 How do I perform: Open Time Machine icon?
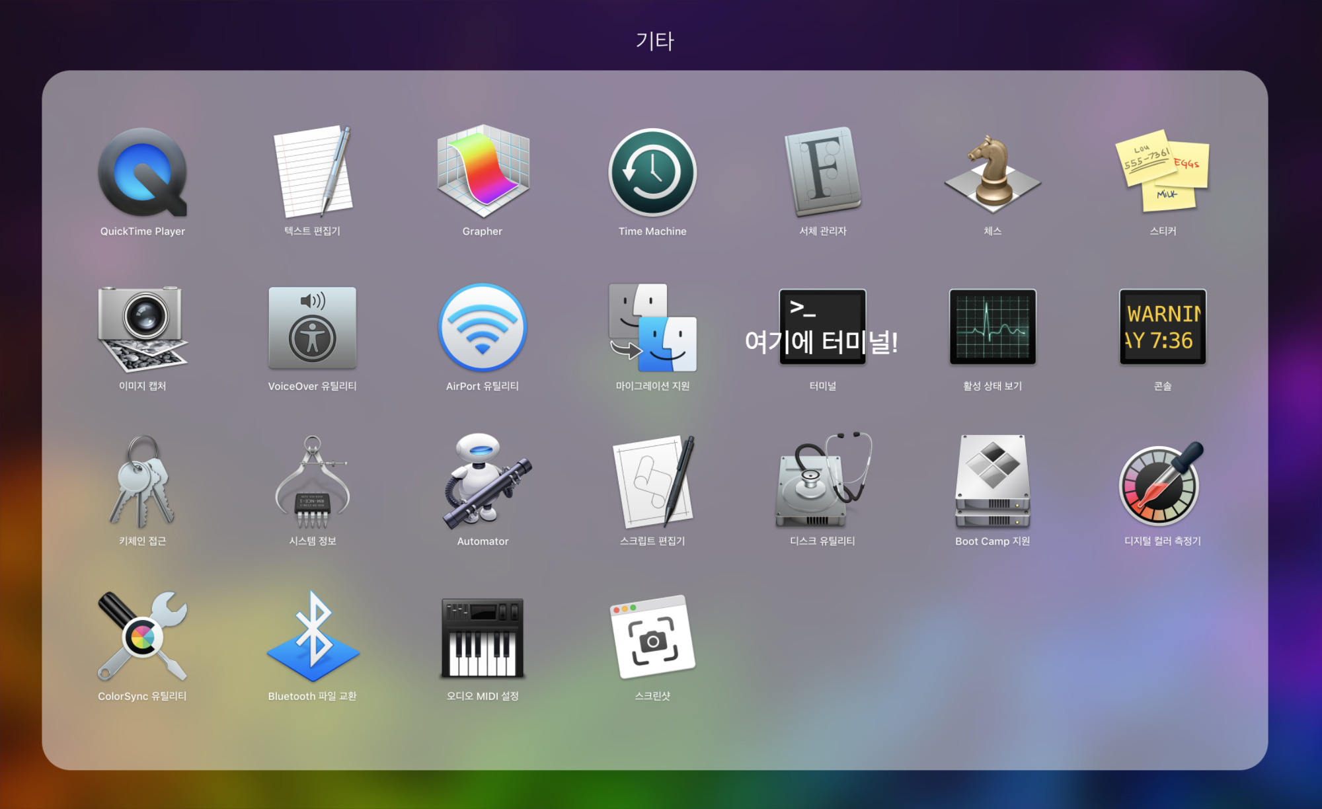(x=652, y=172)
